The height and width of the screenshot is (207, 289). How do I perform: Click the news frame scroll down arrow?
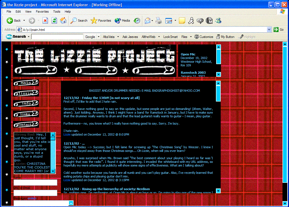coord(218,191)
